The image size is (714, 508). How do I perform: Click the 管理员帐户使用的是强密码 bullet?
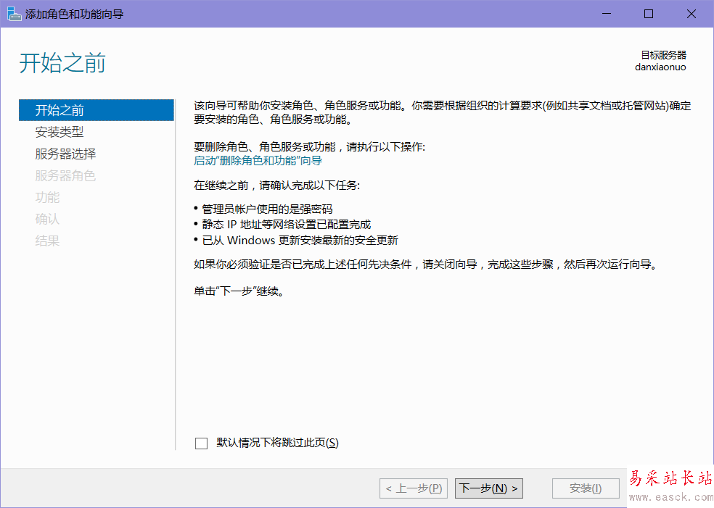pos(267,209)
